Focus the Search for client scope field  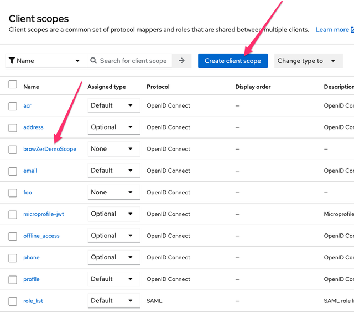pyautogui.click(x=129, y=61)
